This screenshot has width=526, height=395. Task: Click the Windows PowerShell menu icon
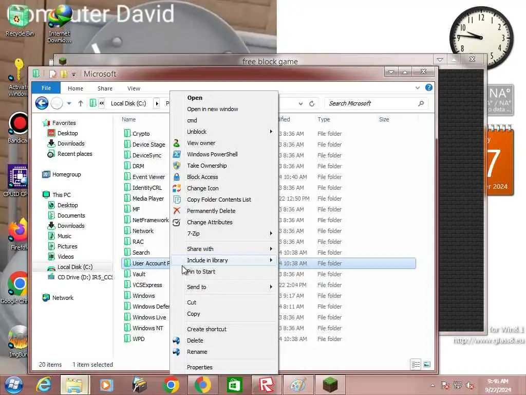(x=177, y=154)
